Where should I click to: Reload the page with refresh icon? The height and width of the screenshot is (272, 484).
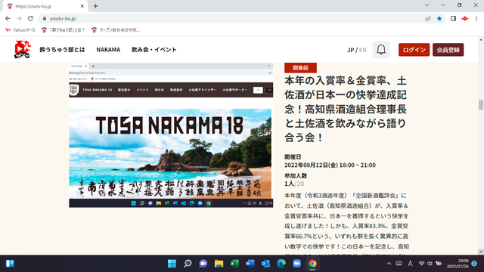click(30, 18)
